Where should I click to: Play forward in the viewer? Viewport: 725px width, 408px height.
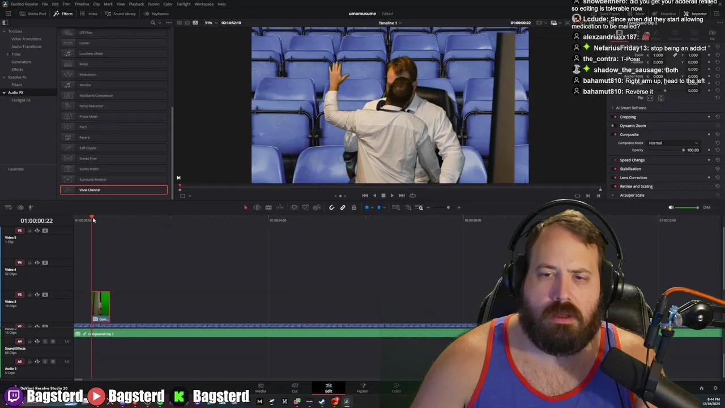coord(392,195)
